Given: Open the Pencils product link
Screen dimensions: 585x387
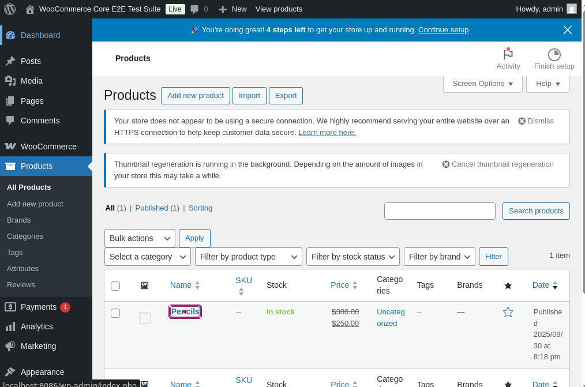Looking at the screenshot, I should [x=185, y=312].
